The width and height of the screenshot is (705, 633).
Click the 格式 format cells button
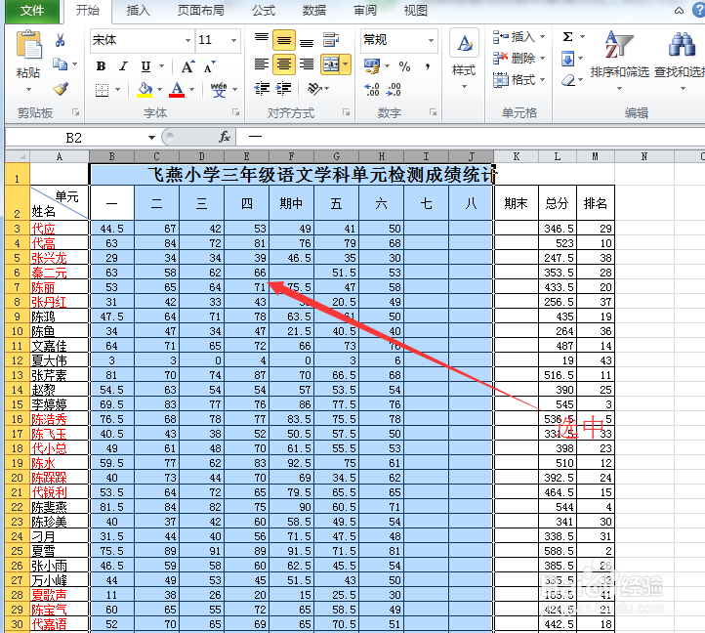518,80
